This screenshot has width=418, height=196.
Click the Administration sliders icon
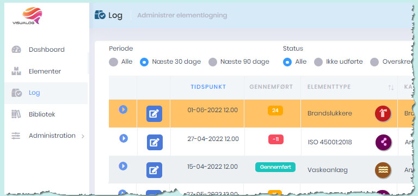16,136
